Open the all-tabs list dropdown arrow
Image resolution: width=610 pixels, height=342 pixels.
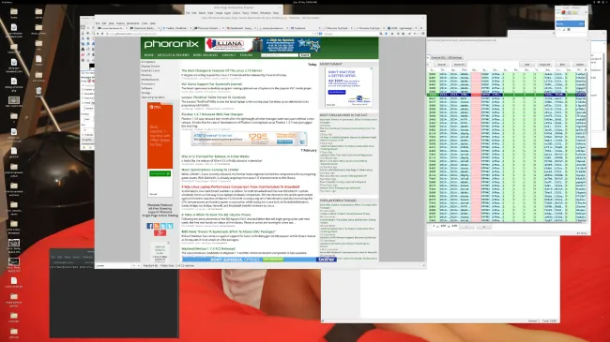coord(420,28)
